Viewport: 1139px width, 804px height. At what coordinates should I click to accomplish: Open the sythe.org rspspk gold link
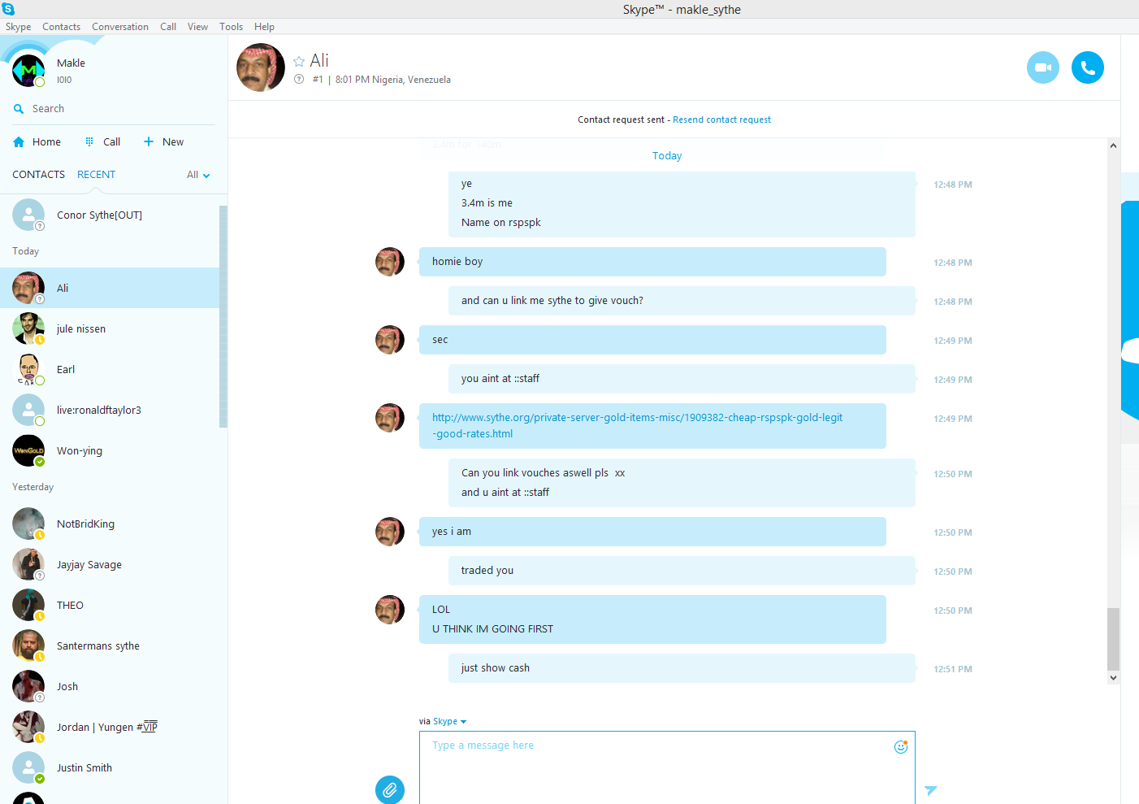(x=637, y=425)
